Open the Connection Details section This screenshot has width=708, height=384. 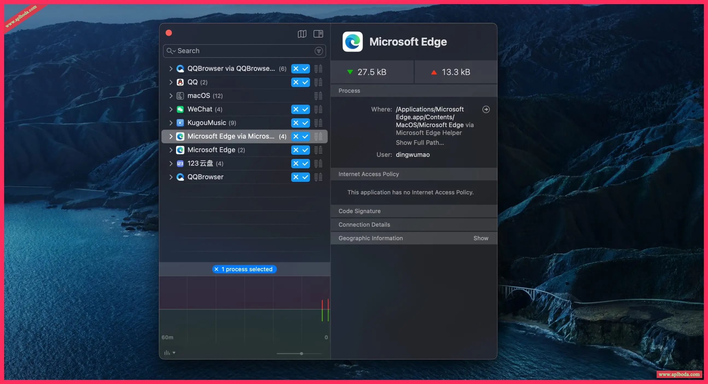(x=414, y=225)
